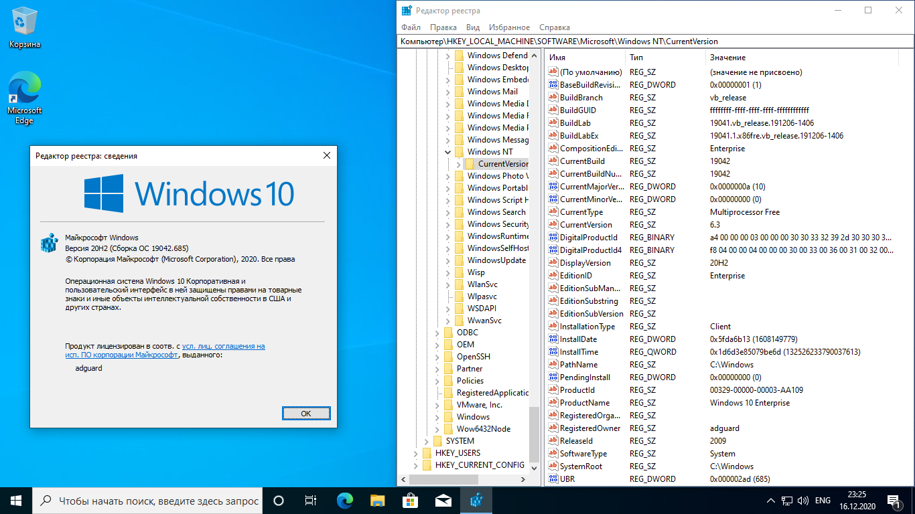Open the Файл menu
The height and width of the screenshot is (514, 915).
pos(411,27)
